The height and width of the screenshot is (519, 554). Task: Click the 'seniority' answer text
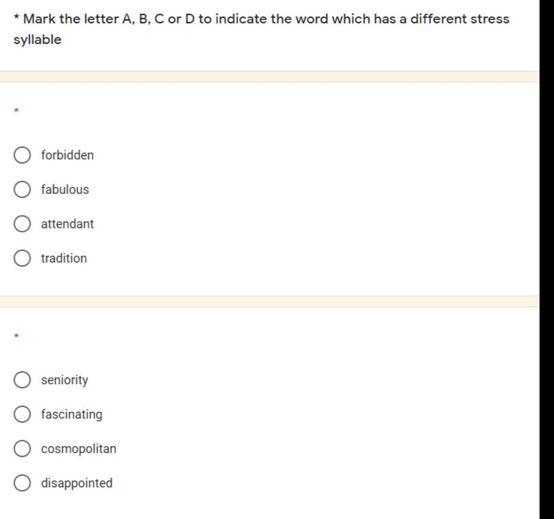[x=65, y=380]
